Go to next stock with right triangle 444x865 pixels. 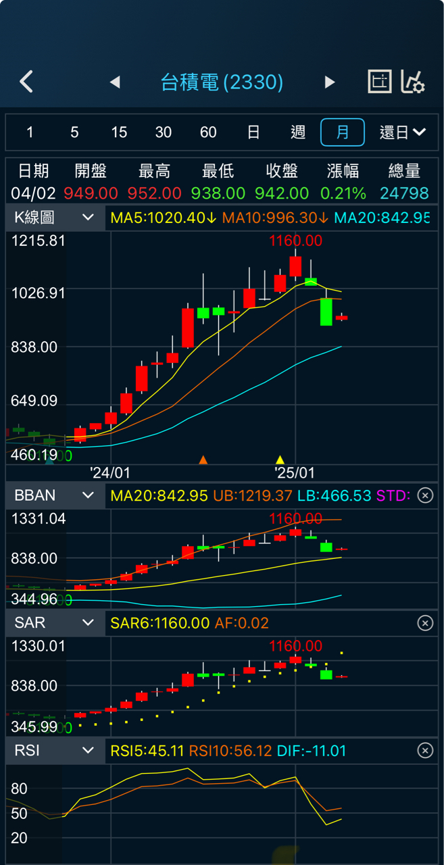coord(330,82)
